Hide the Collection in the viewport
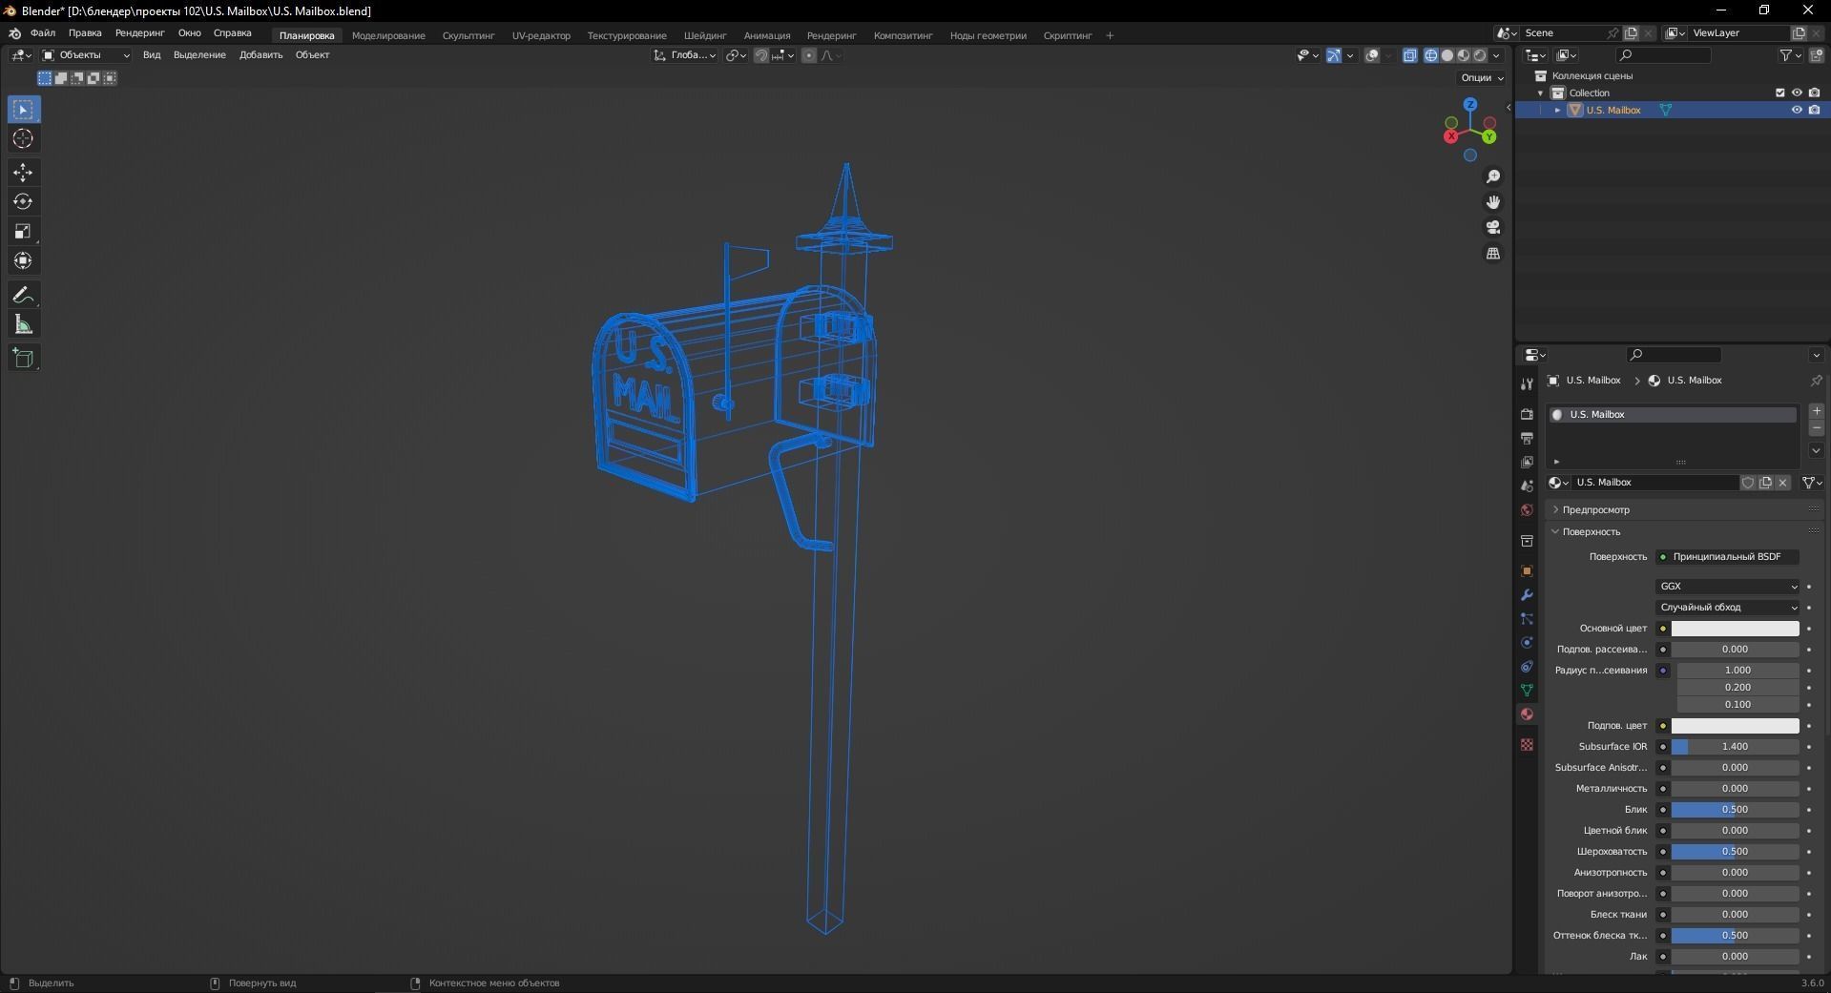The image size is (1831, 993). [1797, 93]
